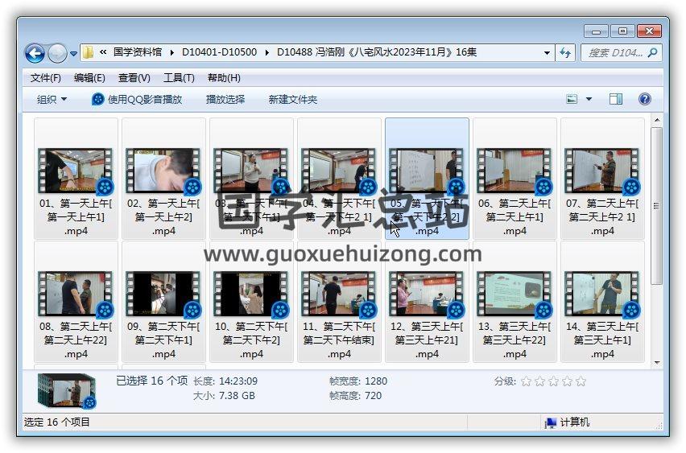Select video 08、第二天上午22 thumbnail
Viewport: 686px width, 453px height.
point(75,294)
